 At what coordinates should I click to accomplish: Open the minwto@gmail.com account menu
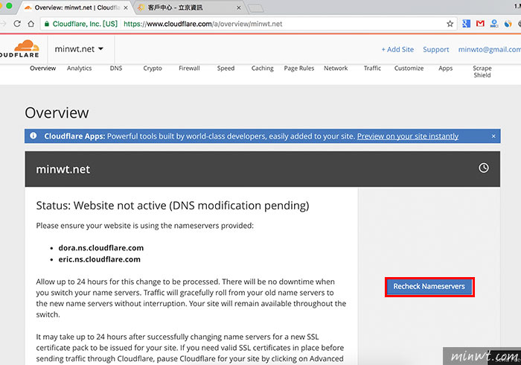[x=490, y=49]
